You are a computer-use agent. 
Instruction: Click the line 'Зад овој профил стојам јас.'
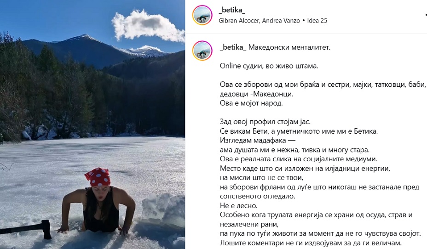(265, 122)
